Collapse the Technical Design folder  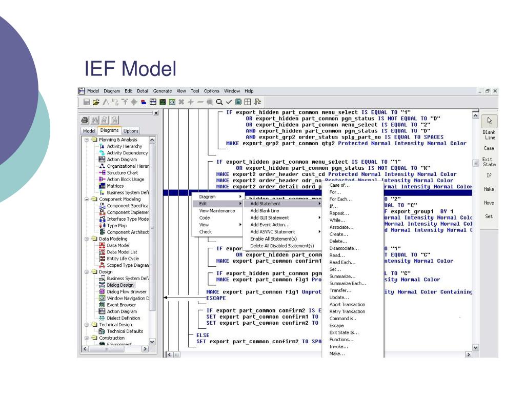(x=87, y=325)
